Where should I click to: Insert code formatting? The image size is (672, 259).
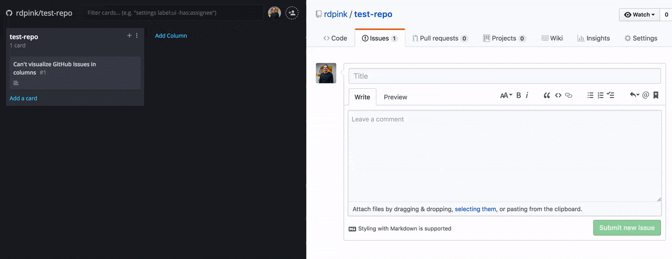558,95
